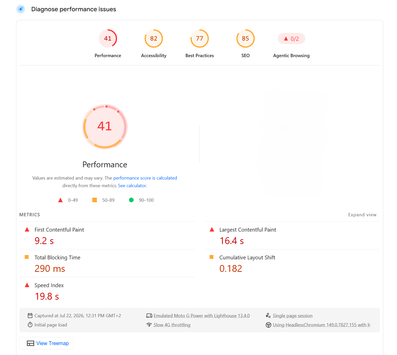Open the Performance score gauge showing 41
Image resolution: width=397 pixels, height=355 pixels.
tap(108, 39)
